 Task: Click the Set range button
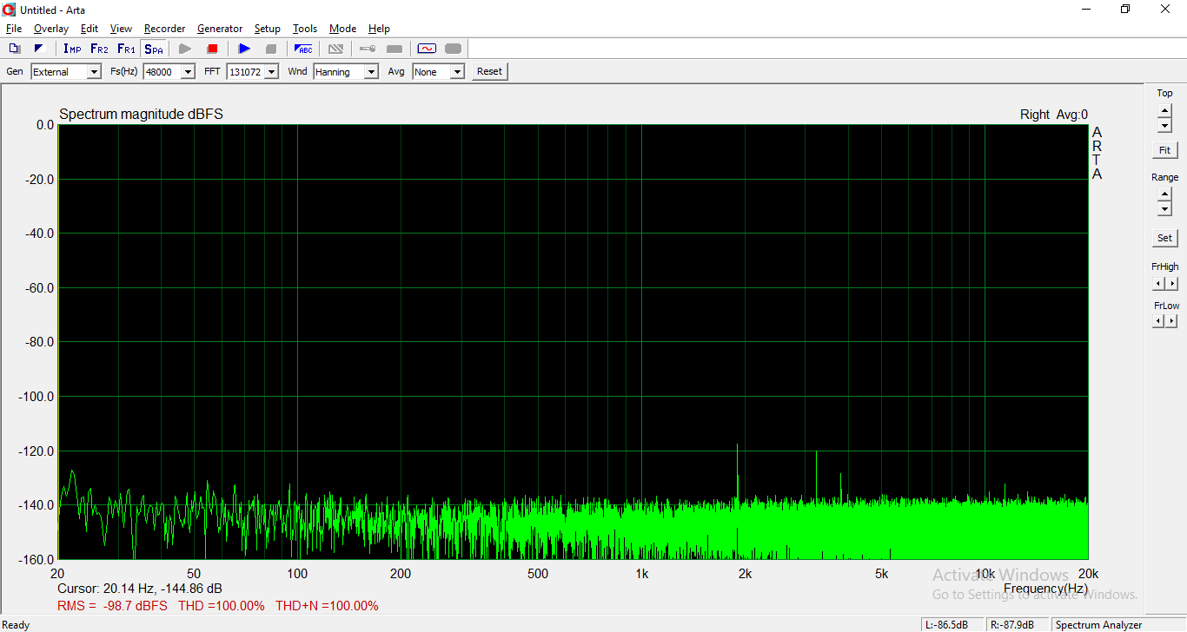pos(1164,238)
